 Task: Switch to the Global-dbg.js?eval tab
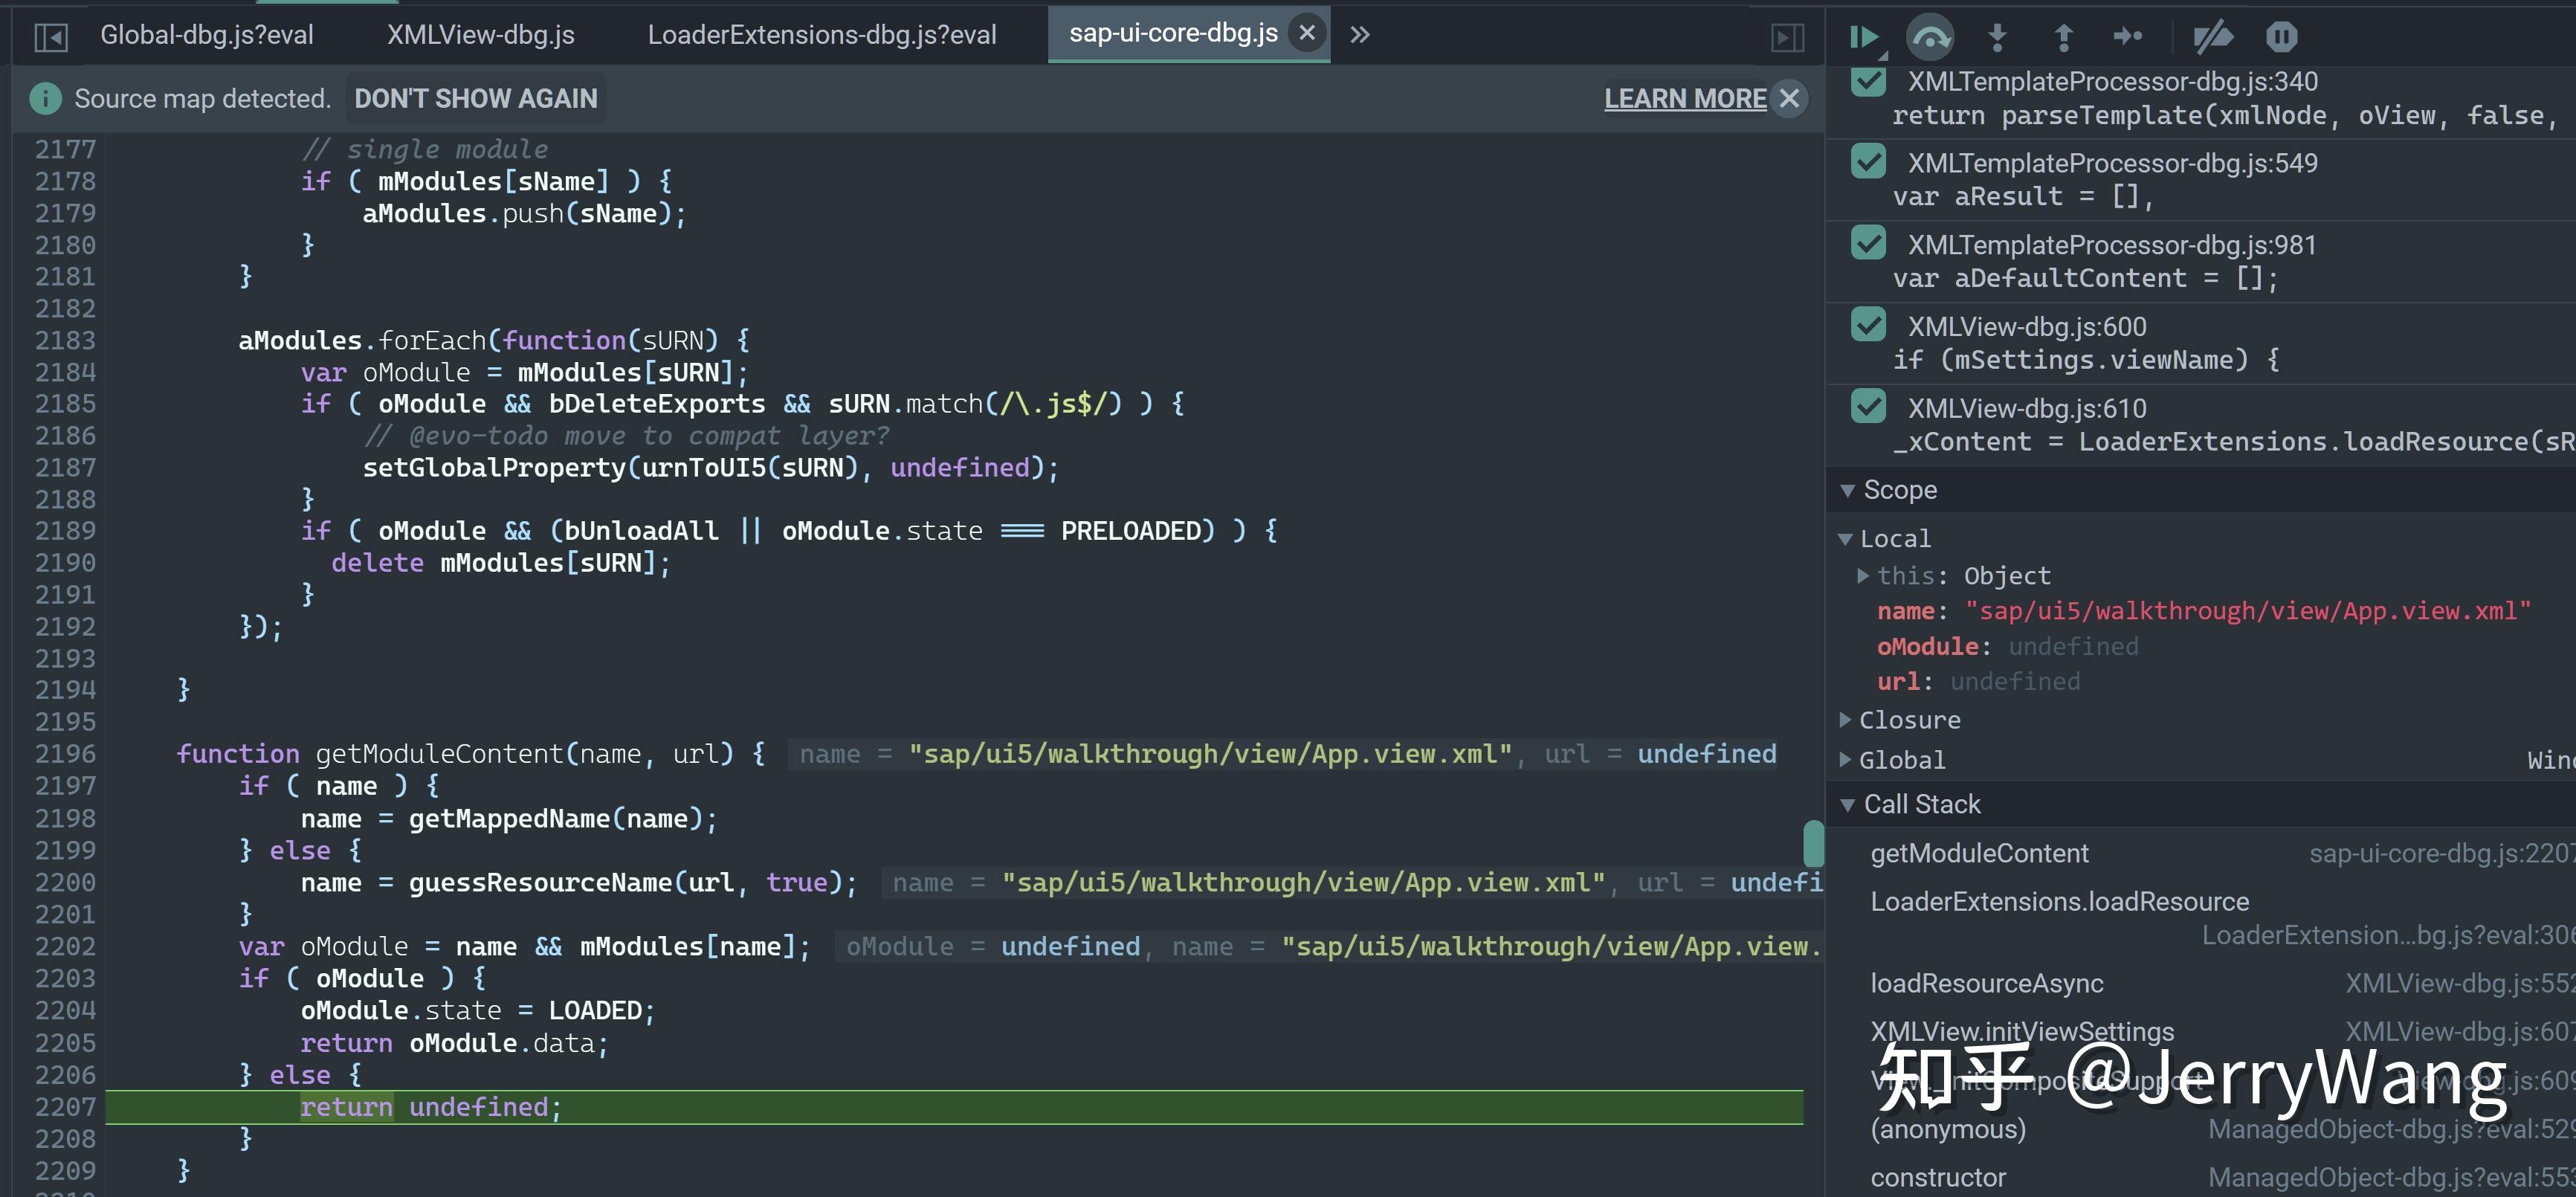click(207, 34)
